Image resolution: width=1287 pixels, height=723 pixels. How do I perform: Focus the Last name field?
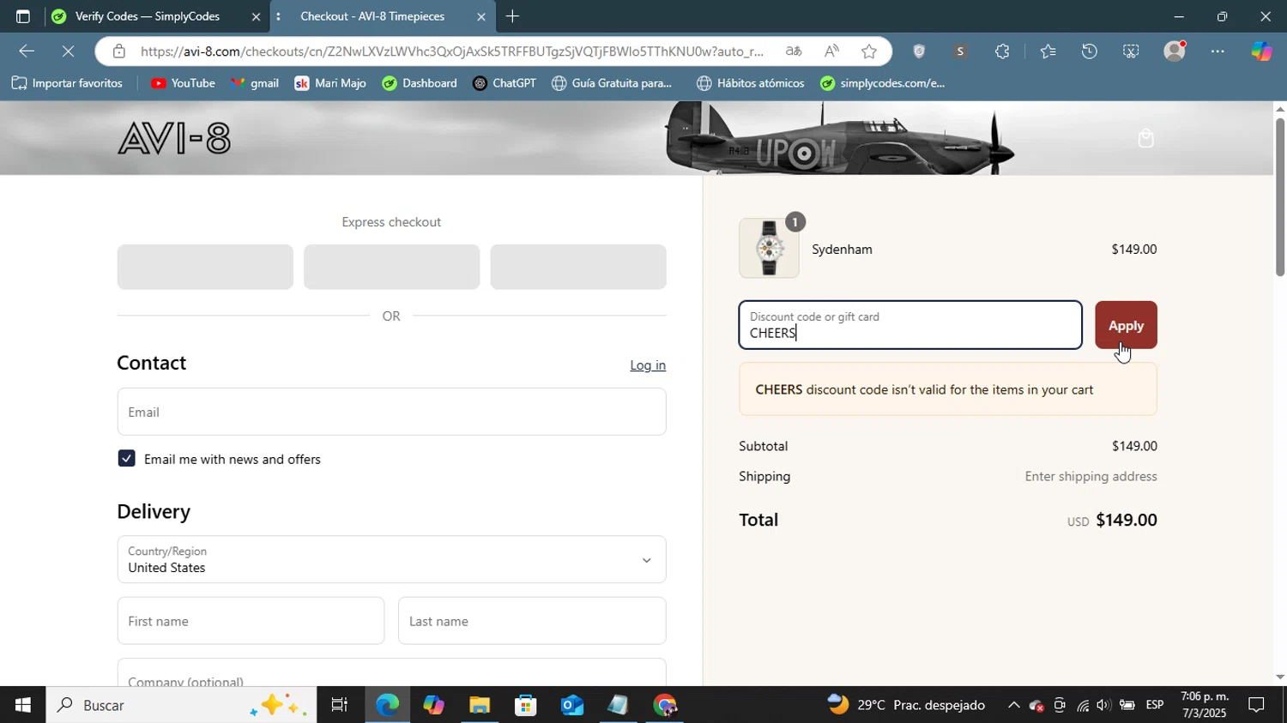click(532, 621)
